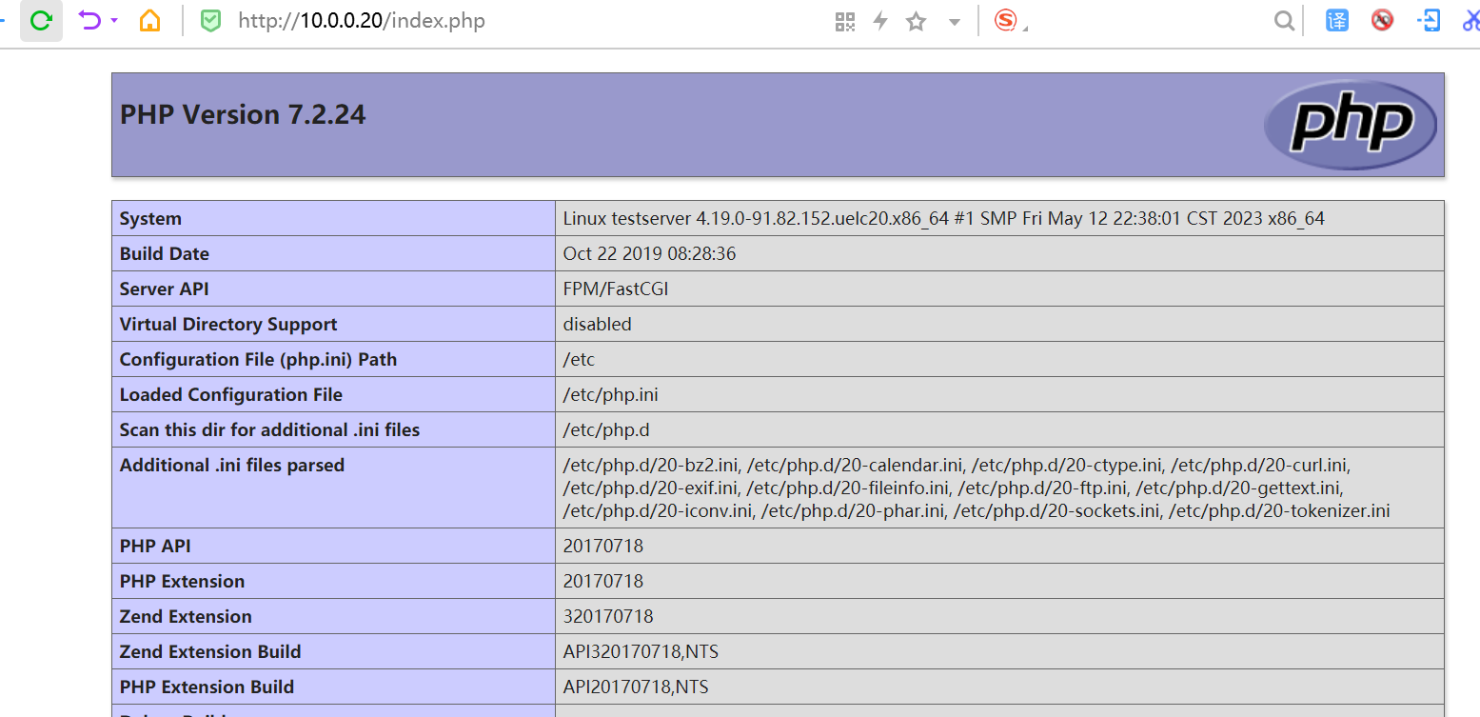Click the green security shield icon
Image resolution: width=1480 pixels, height=717 pixels.
[210, 21]
